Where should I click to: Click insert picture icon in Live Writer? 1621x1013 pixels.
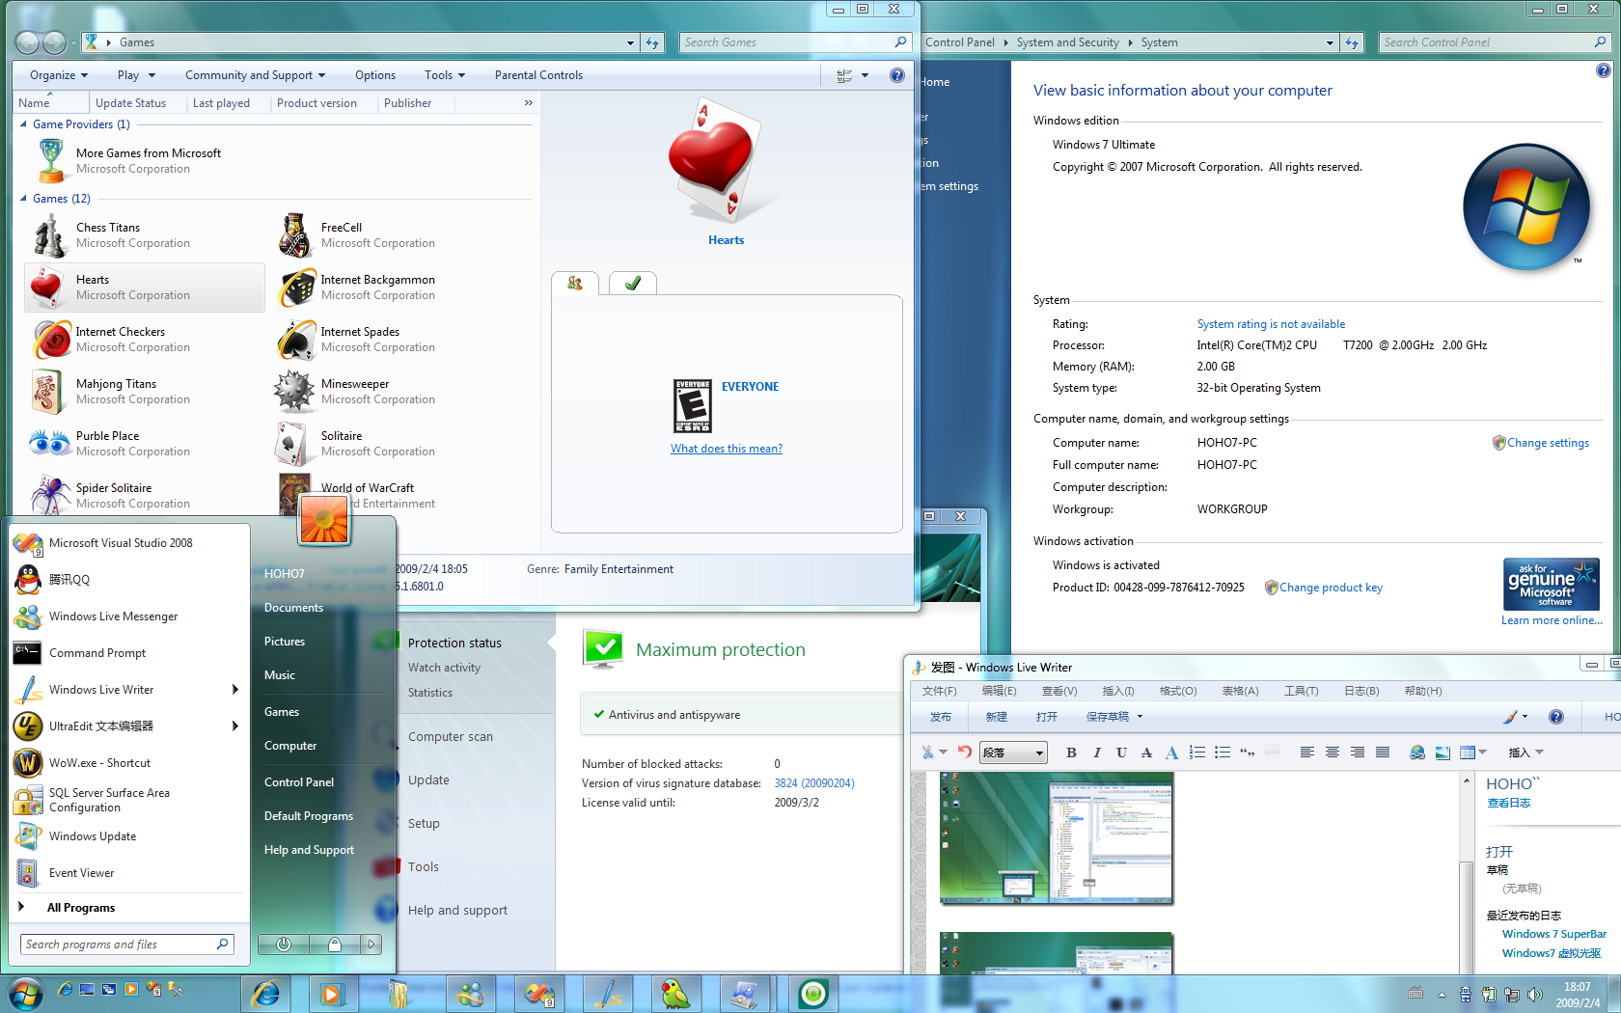coord(1442,753)
